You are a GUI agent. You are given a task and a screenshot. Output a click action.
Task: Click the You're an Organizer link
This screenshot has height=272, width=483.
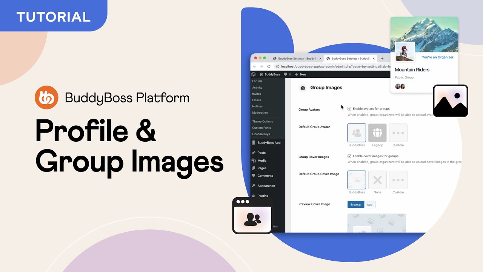(437, 57)
